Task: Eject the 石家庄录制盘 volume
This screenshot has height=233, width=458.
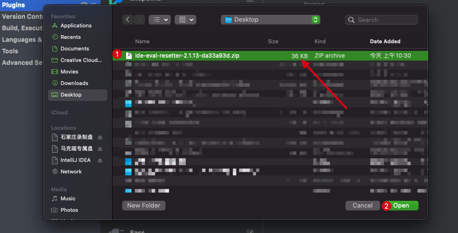Action: click(100, 137)
